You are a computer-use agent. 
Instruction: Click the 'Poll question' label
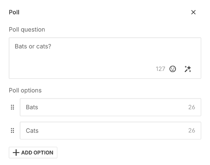27,29
